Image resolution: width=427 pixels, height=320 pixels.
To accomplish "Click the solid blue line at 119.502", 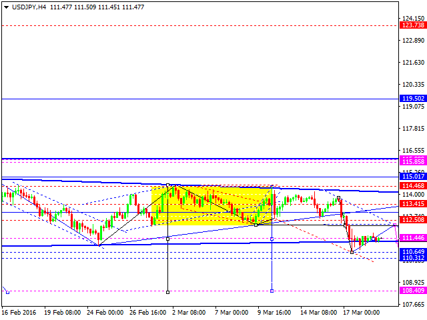I will point(200,99).
